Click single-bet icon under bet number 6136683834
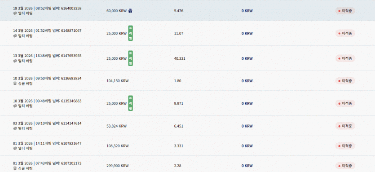The height and width of the screenshot is (172, 375). (x=15, y=84)
